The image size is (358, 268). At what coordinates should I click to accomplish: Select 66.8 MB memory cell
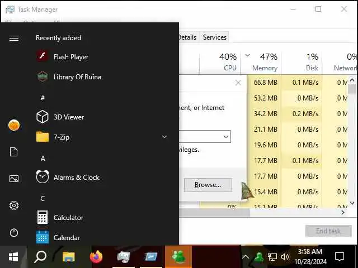(266, 82)
